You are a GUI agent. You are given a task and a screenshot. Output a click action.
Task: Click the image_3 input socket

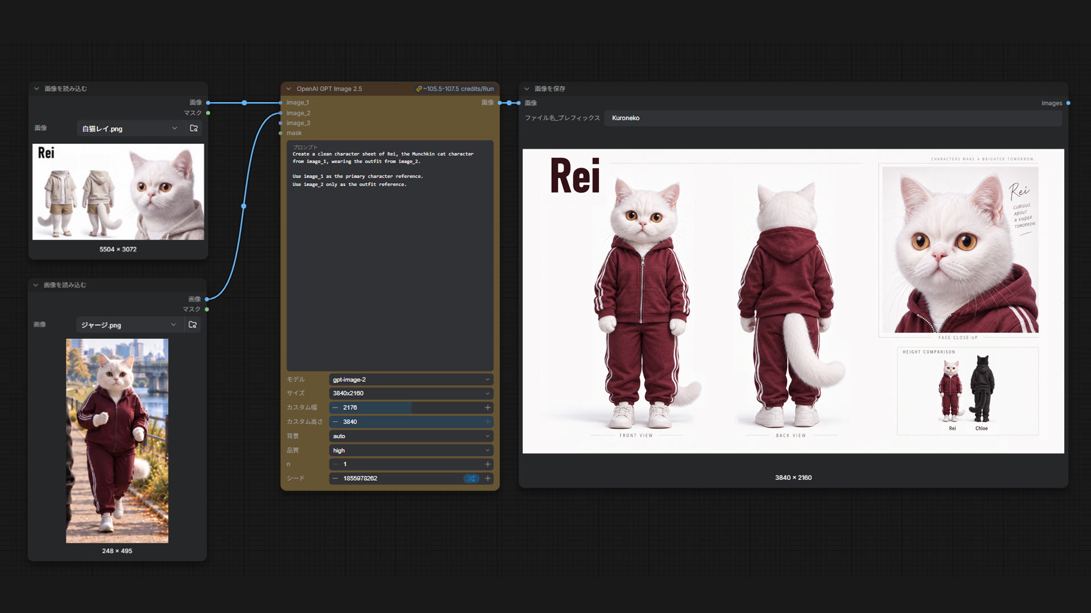[x=281, y=123]
